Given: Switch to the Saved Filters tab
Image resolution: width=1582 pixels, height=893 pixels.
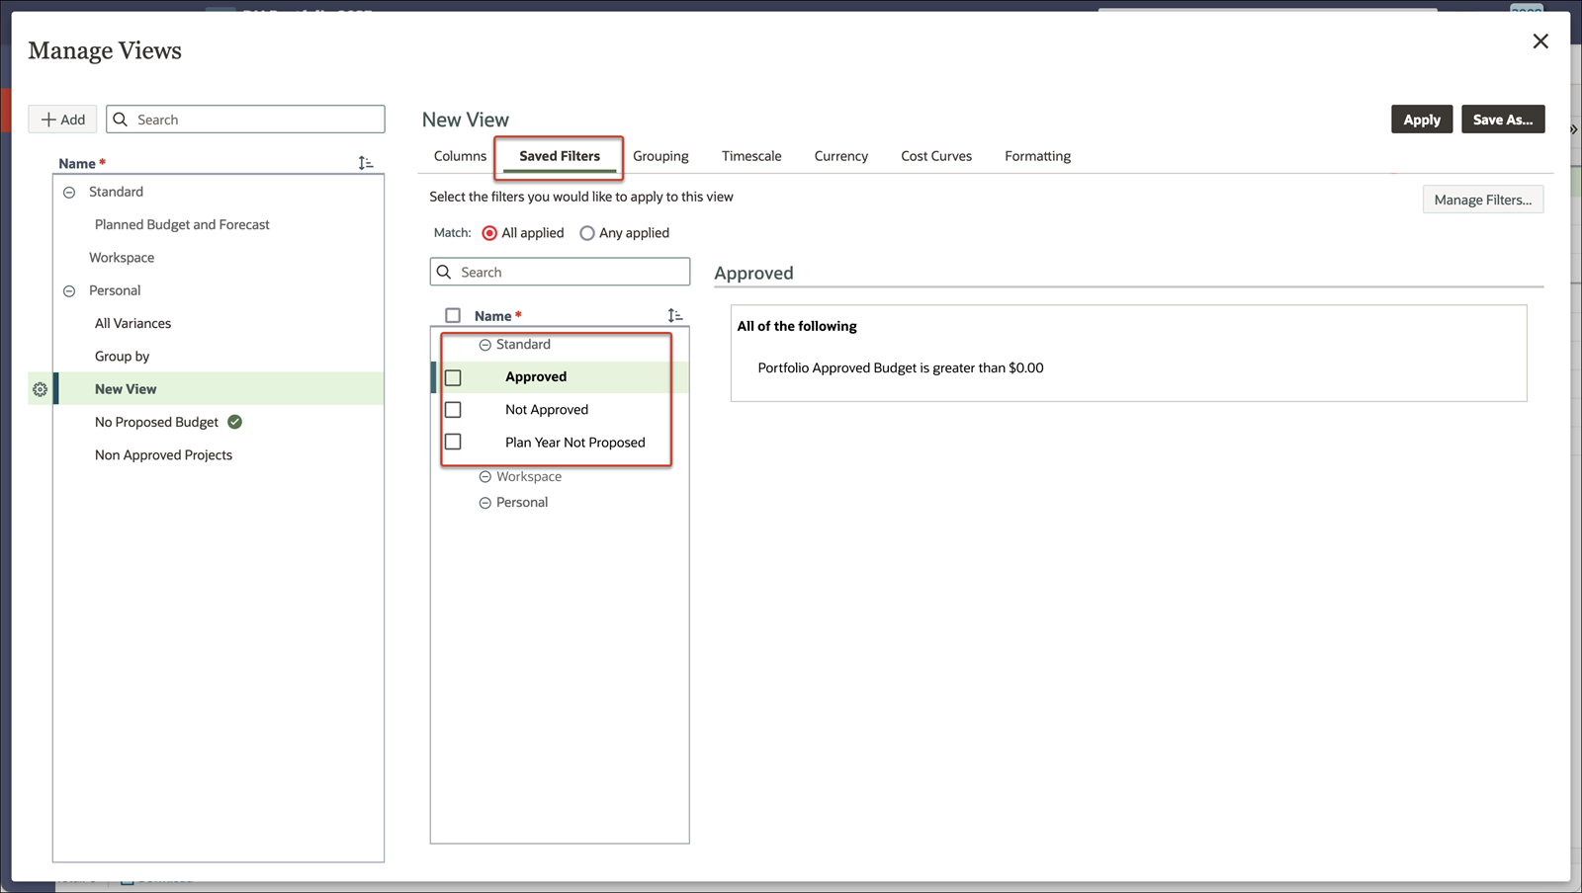Looking at the screenshot, I should click(560, 156).
